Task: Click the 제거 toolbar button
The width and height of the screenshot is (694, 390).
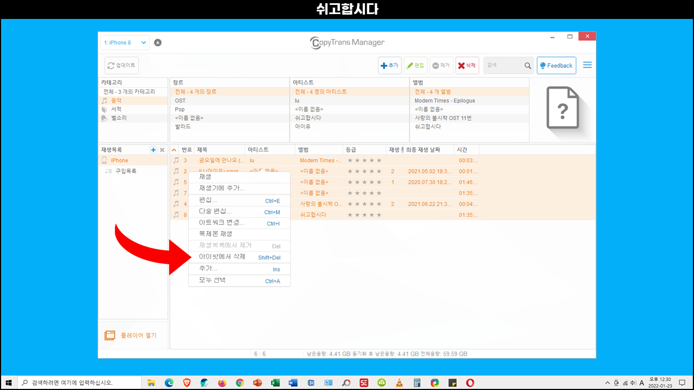Action: (x=441, y=66)
